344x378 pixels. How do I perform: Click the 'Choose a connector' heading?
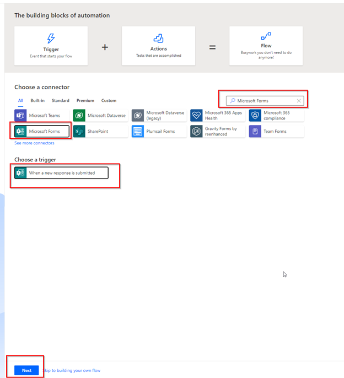42,87
